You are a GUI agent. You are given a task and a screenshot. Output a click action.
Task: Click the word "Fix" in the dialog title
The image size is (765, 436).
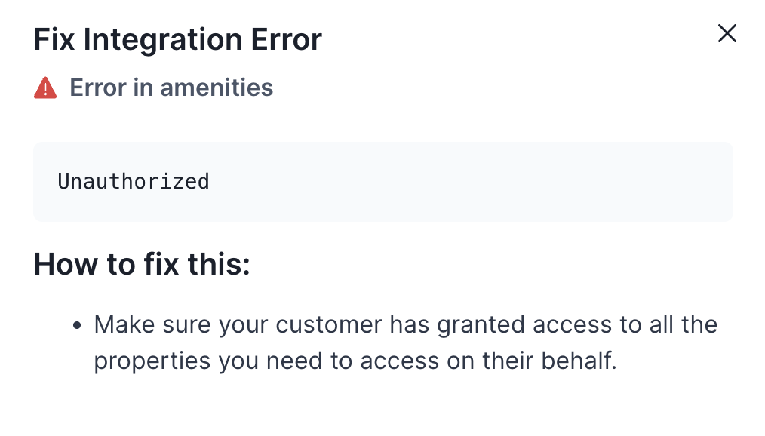55,39
